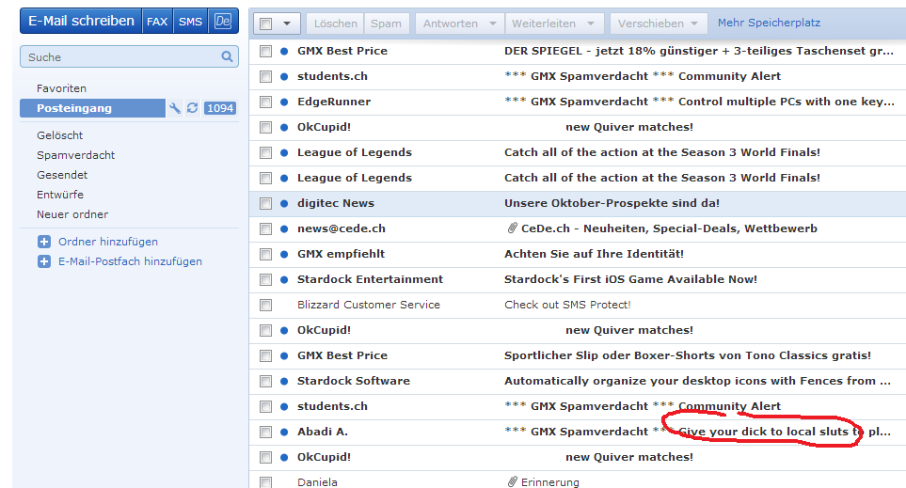
Task: Click attachment paperclip on CeDe.ch email
Action: tap(512, 228)
